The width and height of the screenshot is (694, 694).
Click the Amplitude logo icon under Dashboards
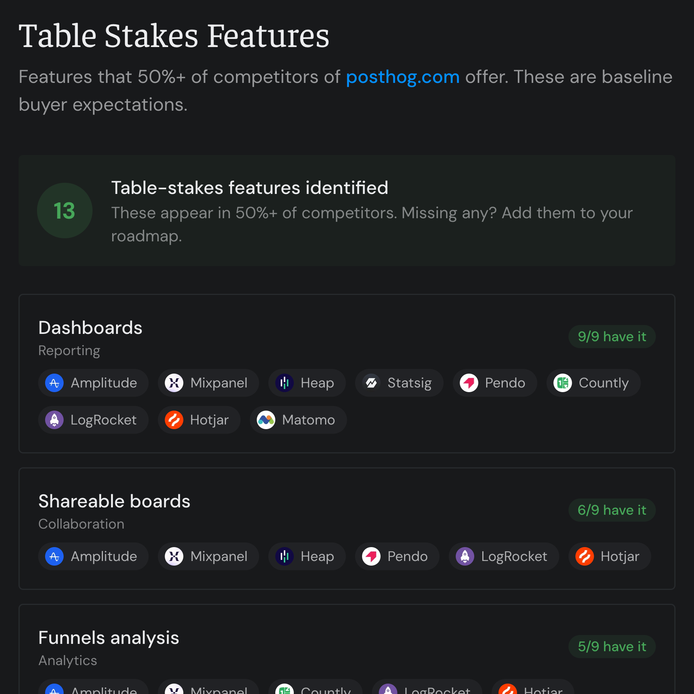click(54, 383)
